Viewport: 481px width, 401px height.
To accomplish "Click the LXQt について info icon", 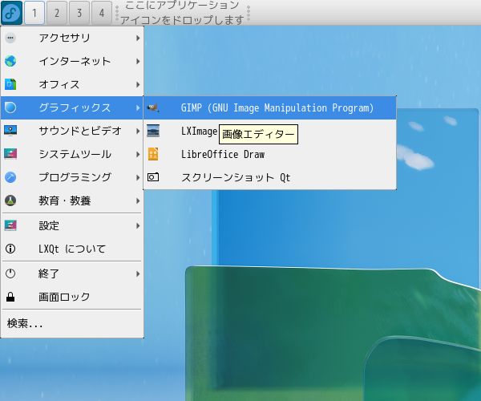I will [x=10, y=249].
